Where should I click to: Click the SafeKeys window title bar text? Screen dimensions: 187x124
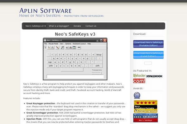54,40
